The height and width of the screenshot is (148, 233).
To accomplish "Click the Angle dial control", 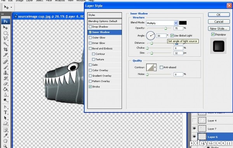I will [151, 36].
